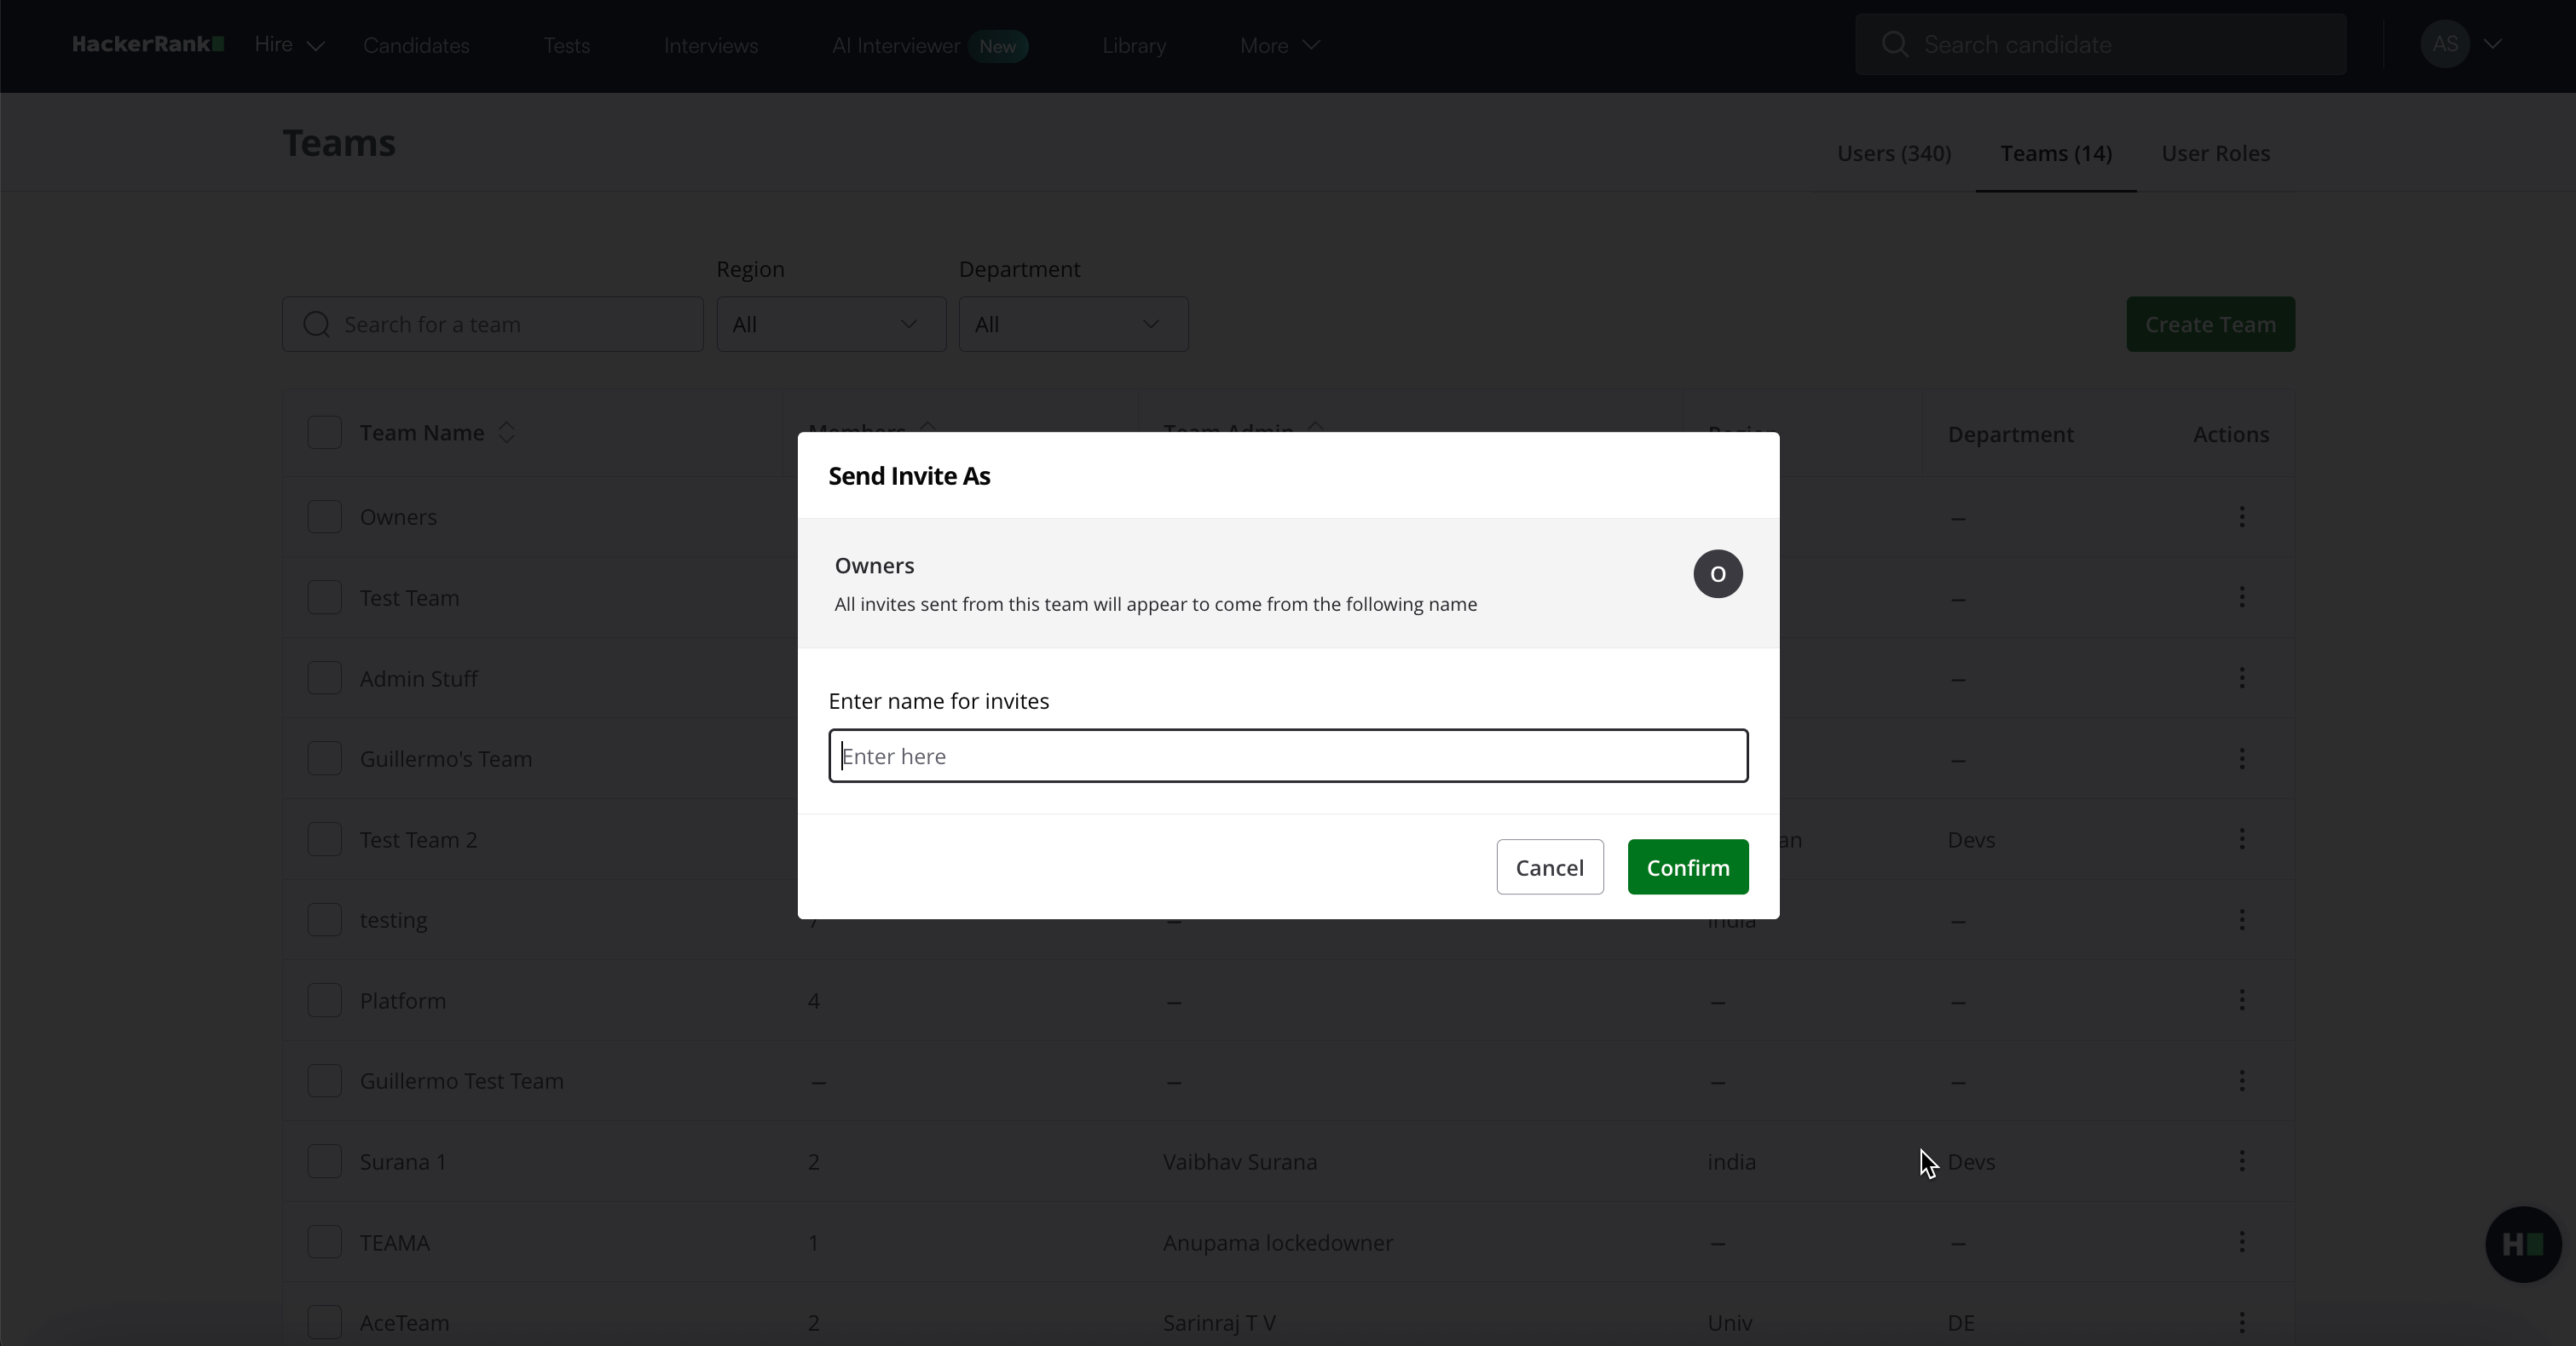Focus the Enter name for invites field

pos(1287,756)
